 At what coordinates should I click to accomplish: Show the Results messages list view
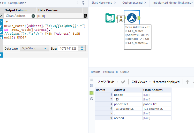point(92,80)
